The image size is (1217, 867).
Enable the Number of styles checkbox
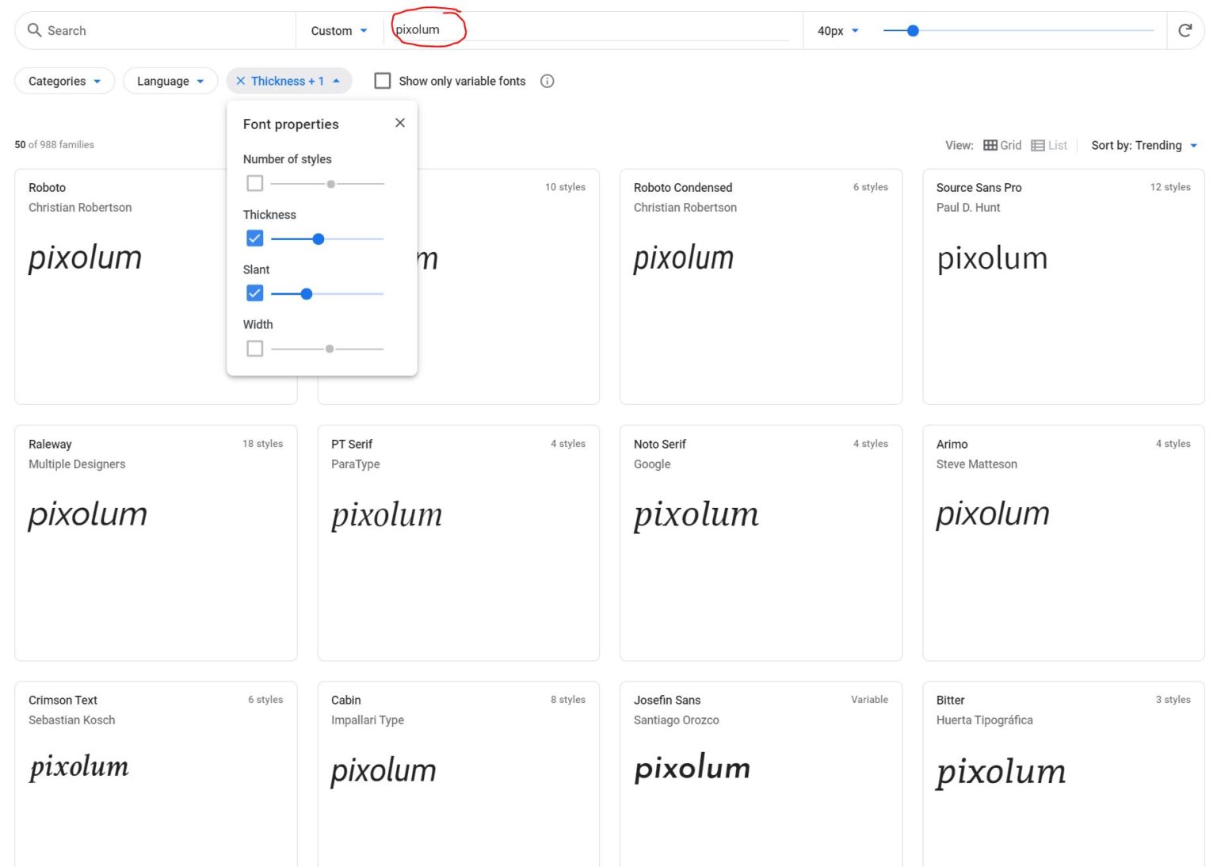pos(254,183)
